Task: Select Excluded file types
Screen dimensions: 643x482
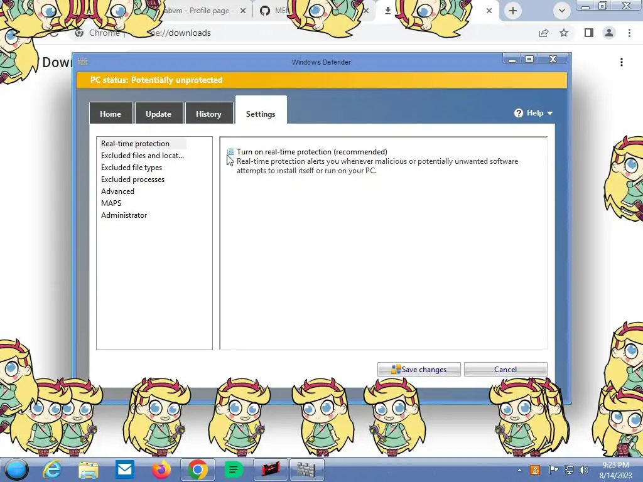Action: point(131,167)
